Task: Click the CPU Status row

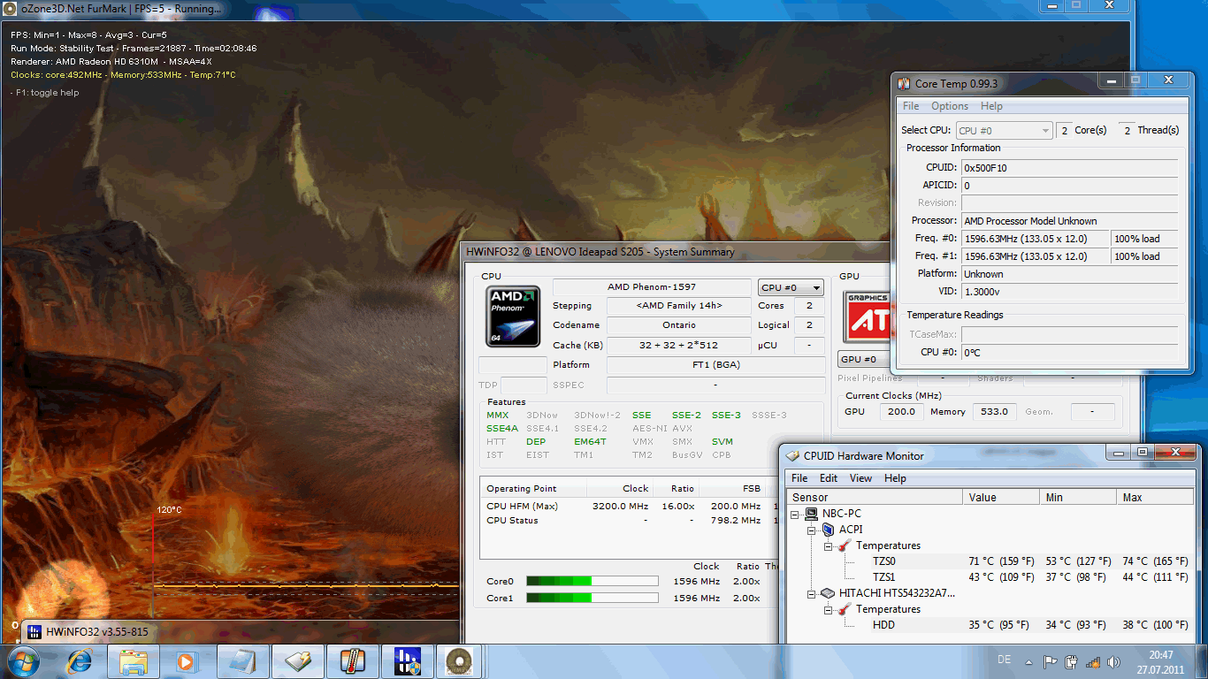Action: pyautogui.click(x=630, y=520)
